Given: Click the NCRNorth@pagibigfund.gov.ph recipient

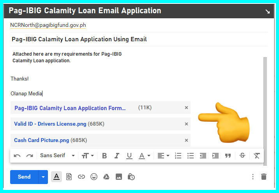Looking at the screenshot, I should tap(48, 25).
